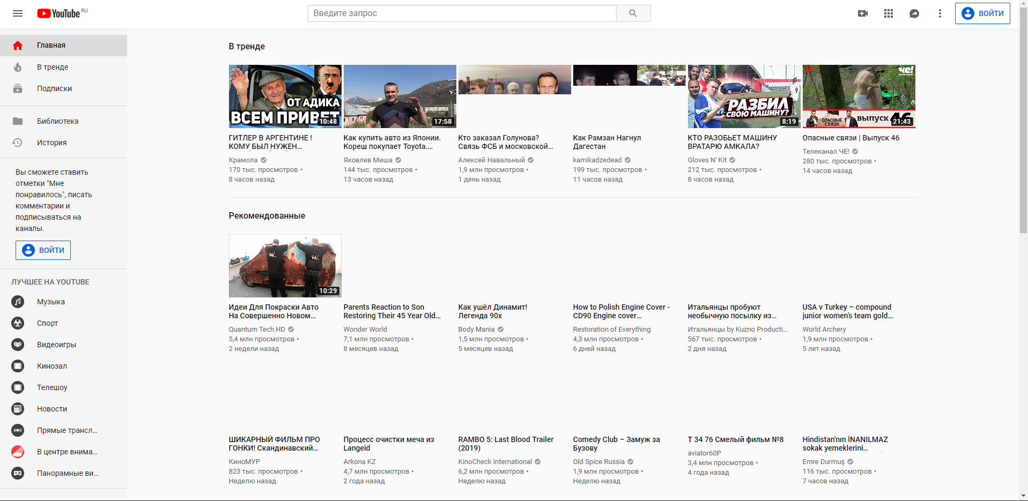Click the search input field

462,13
